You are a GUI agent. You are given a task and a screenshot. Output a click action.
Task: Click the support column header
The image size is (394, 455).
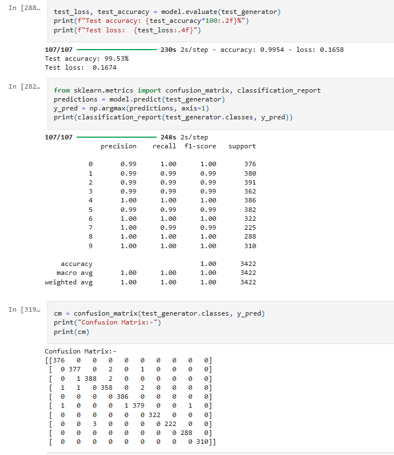pyautogui.click(x=242, y=146)
